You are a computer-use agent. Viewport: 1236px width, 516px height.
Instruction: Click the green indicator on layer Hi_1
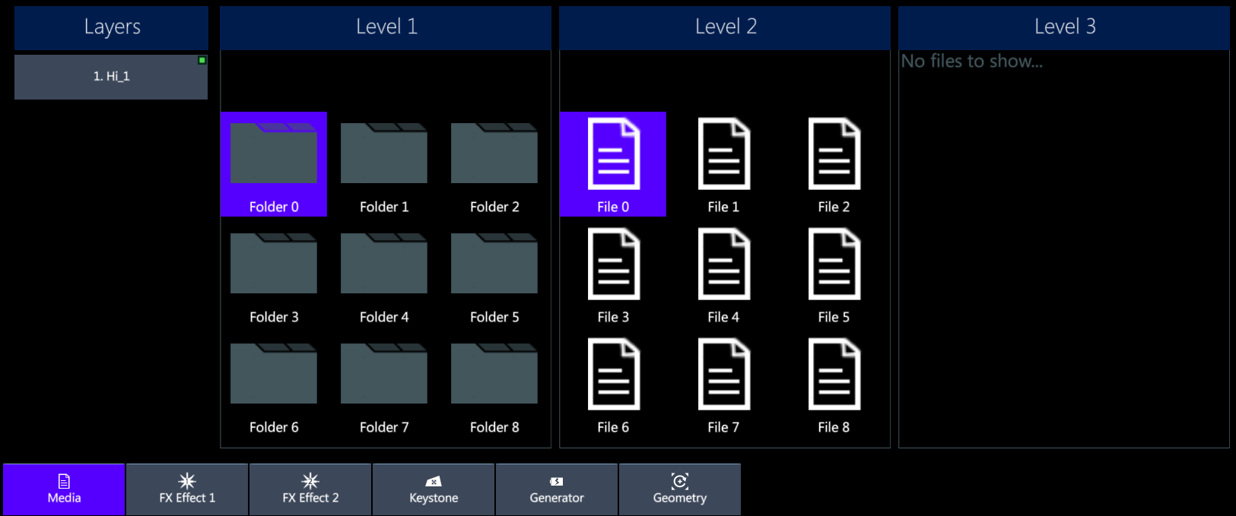[202, 60]
